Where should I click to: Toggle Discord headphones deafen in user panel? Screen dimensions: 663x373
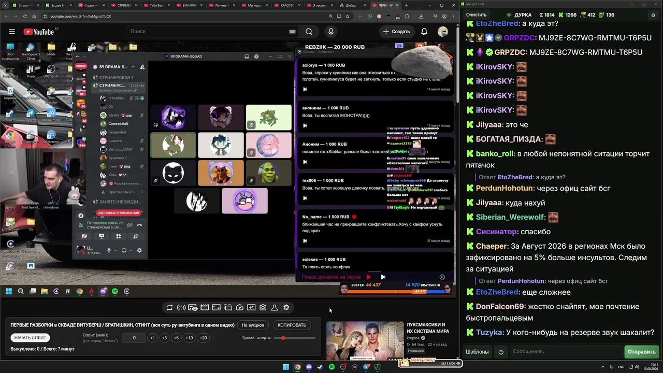pos(124,250)
